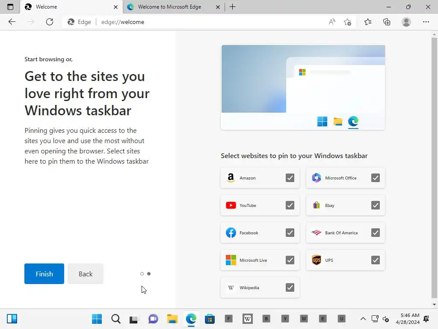Viewport: 438px width, 329px height.
Task: Switch to Welcome to Microsoft Edge tab
Action: [174, 7]
